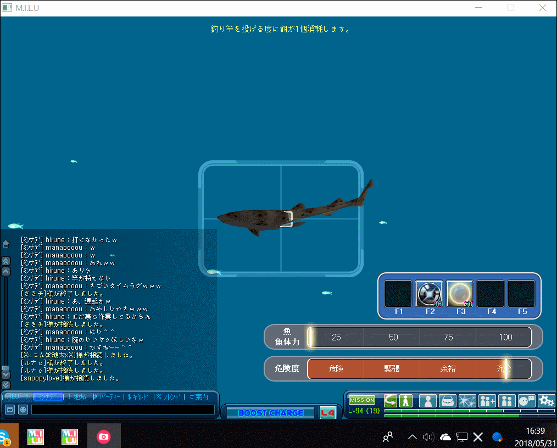This screenshot has height=448, width=557.
Task: Open the chat bubble face icon
Action: (x=526, y=401)
